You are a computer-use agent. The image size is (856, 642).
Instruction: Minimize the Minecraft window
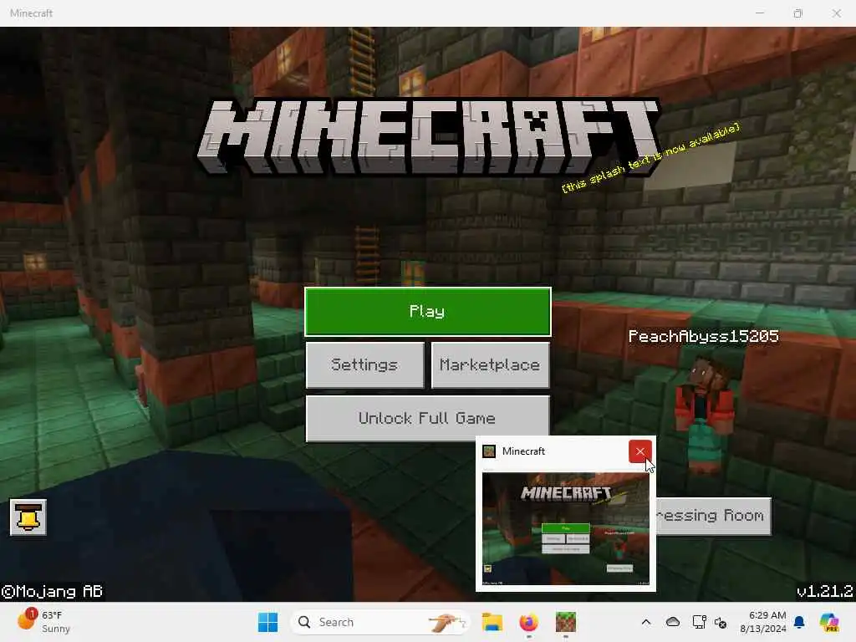[x=759, y=13]
